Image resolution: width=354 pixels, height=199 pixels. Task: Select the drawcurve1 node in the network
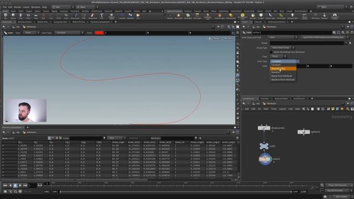pyautogui.click(x=264, y=128)
